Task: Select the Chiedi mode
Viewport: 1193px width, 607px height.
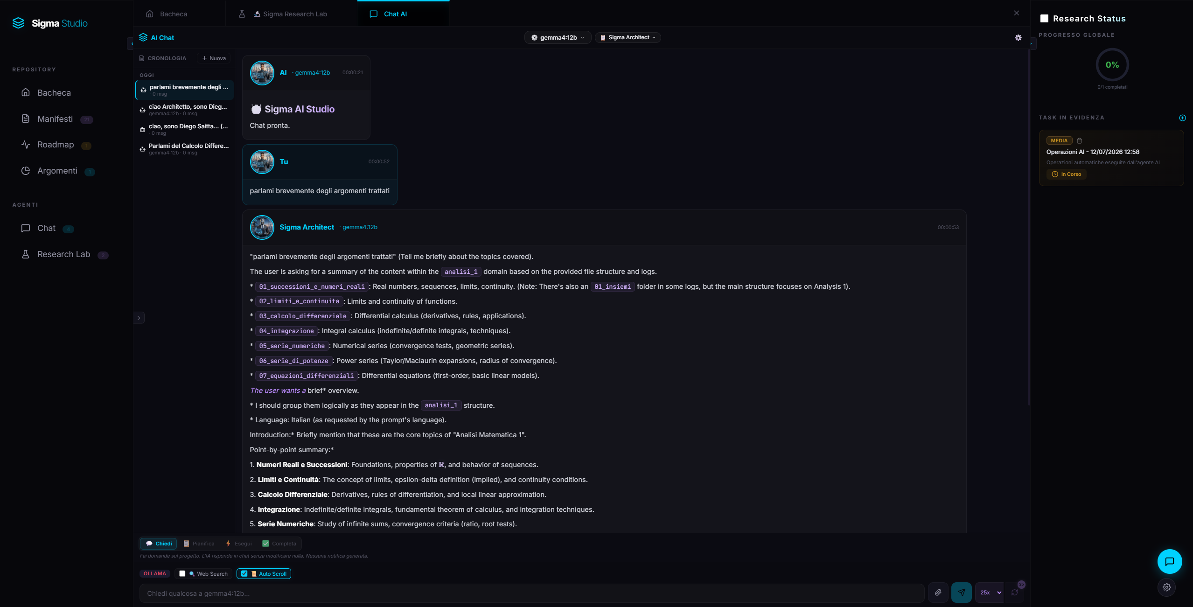Action: pos(159,544)
